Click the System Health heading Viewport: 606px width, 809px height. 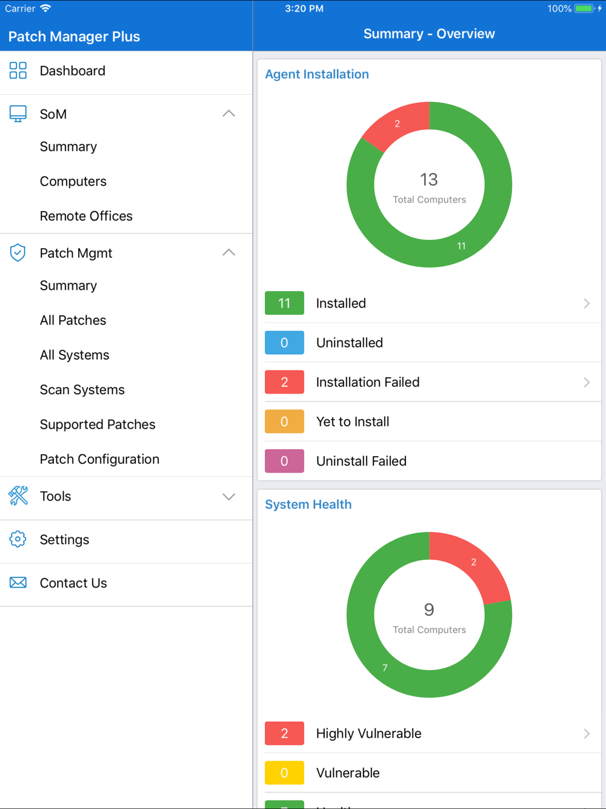click(x=308, y=505)
